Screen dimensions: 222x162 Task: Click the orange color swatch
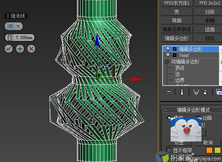(209, 150)
